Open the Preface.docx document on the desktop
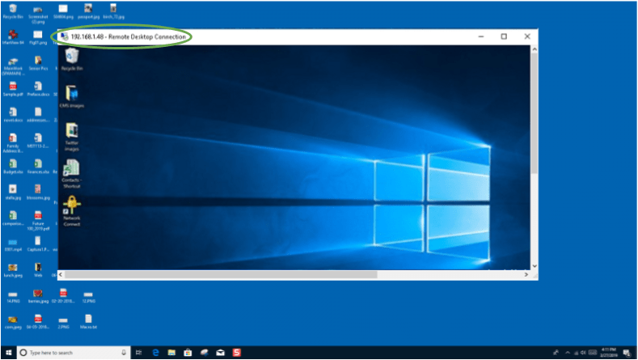638x360 pixels. 38,89
